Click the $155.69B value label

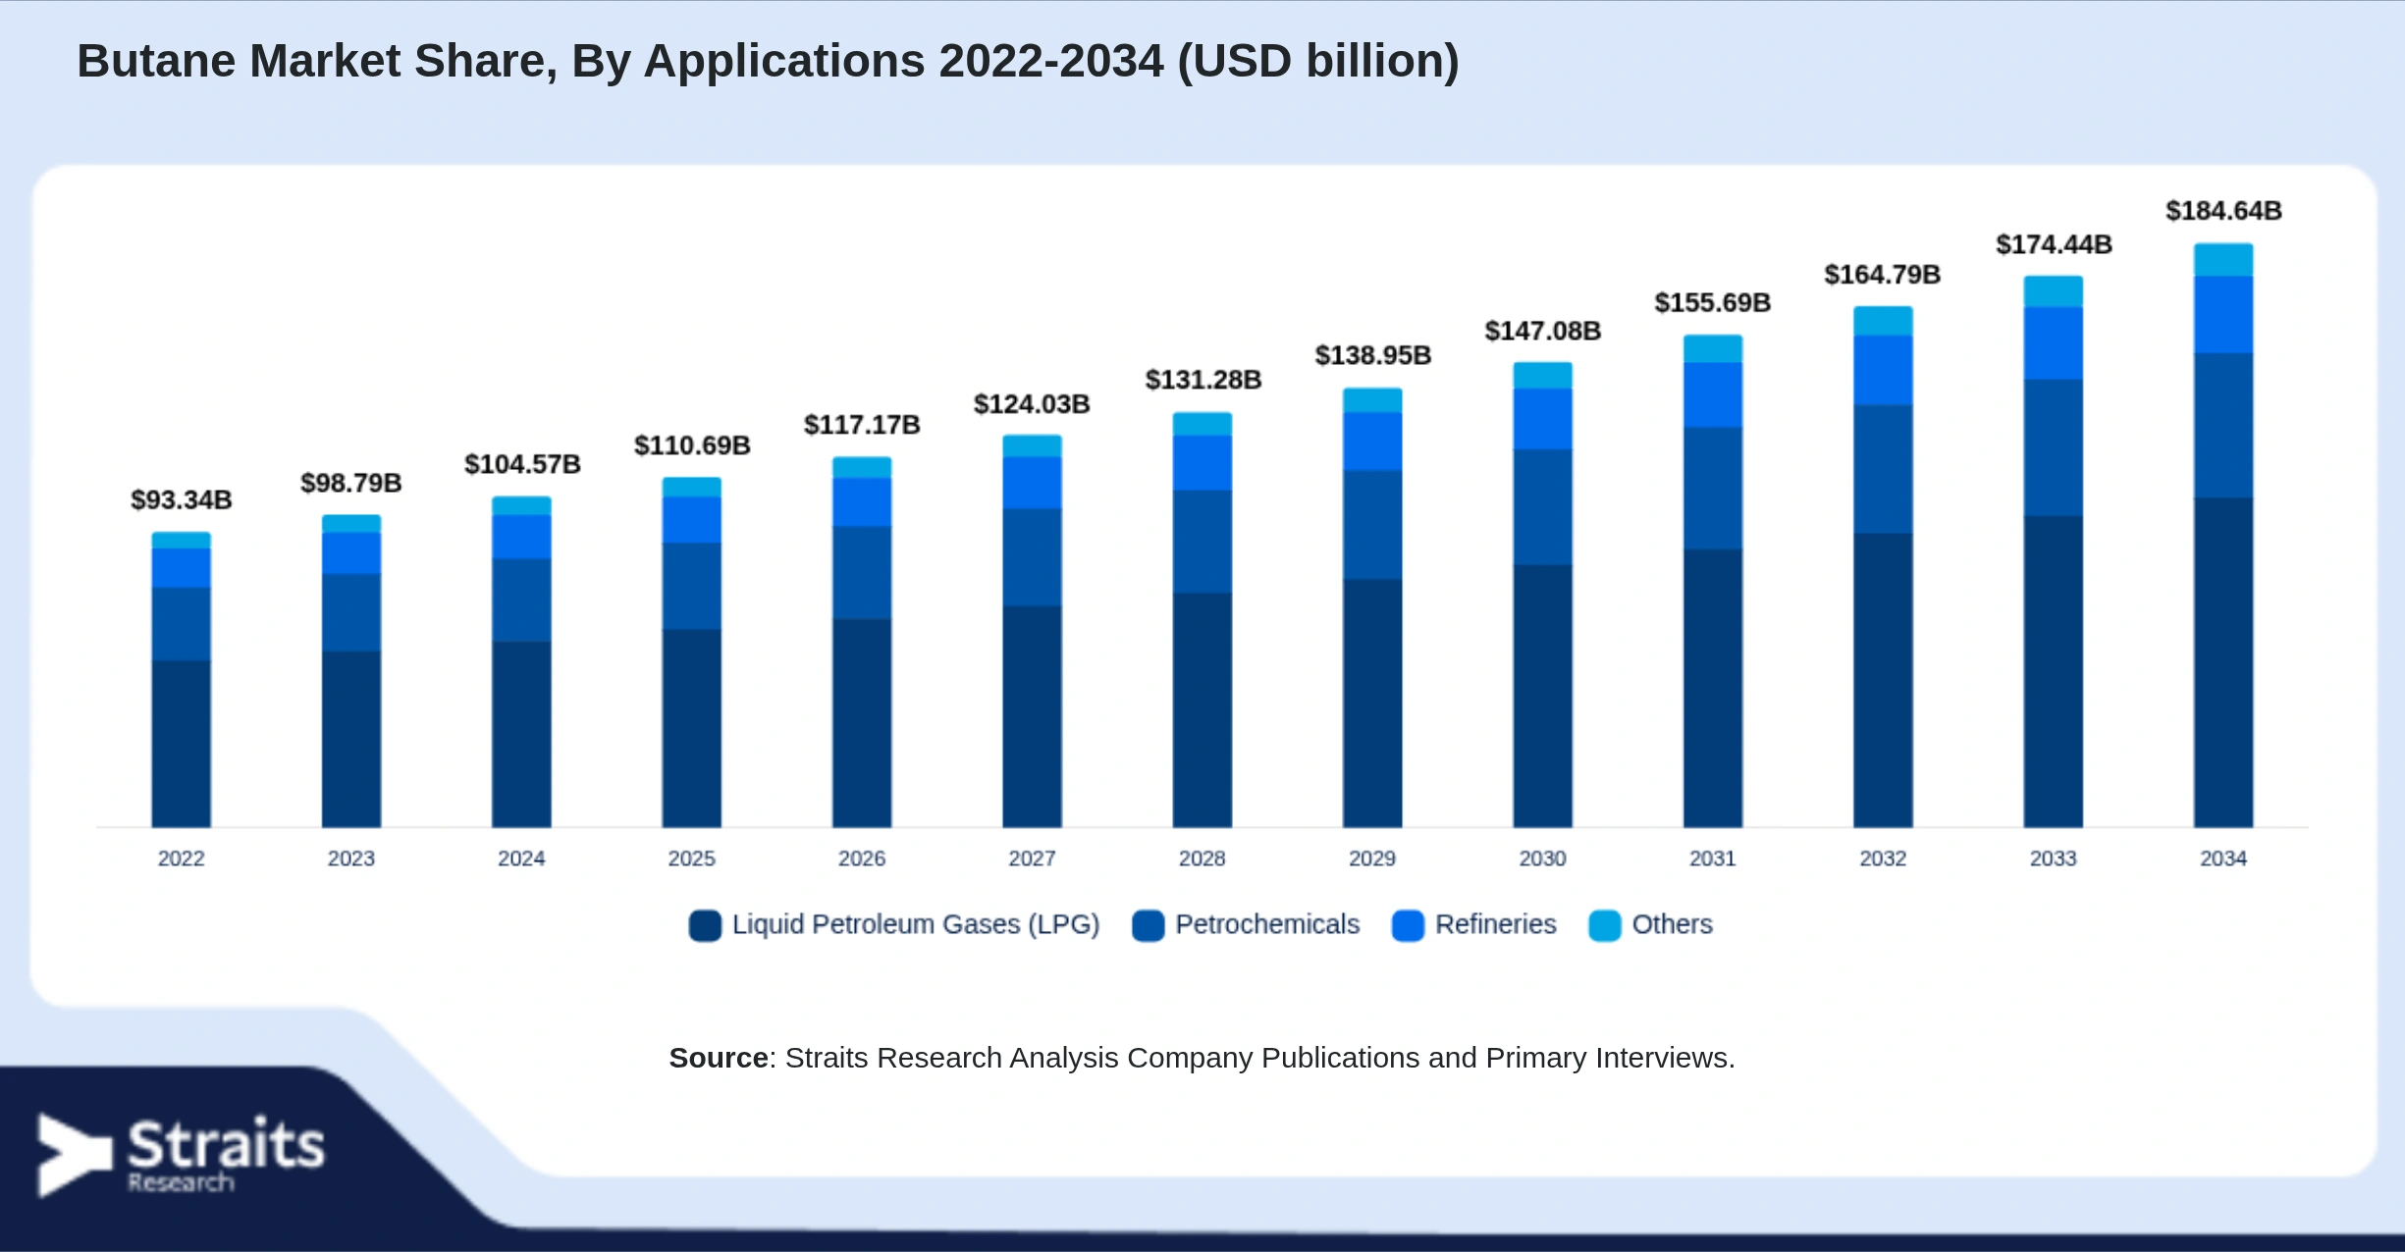tap(1713, 302)
